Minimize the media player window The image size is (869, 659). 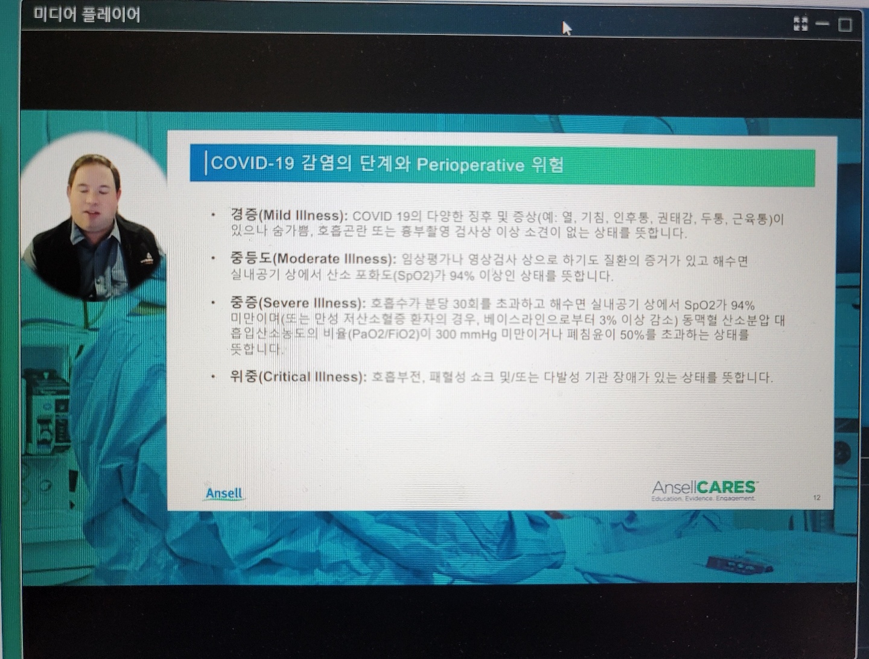click(x=823, y=24)
